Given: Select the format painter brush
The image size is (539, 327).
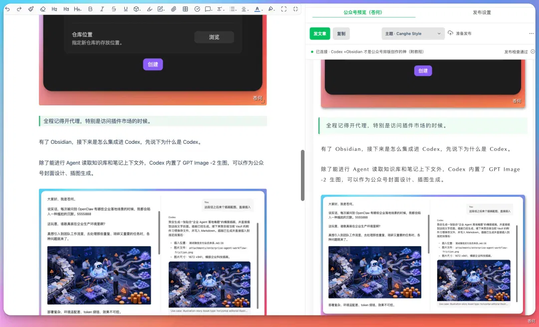Looking at the screenshot, I should (31, 9).
